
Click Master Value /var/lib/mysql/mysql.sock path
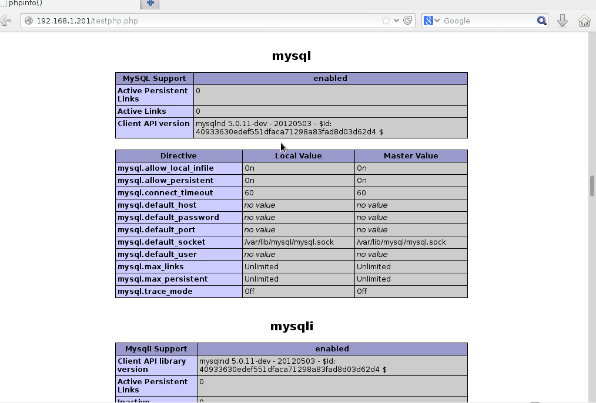coord(411,242)
